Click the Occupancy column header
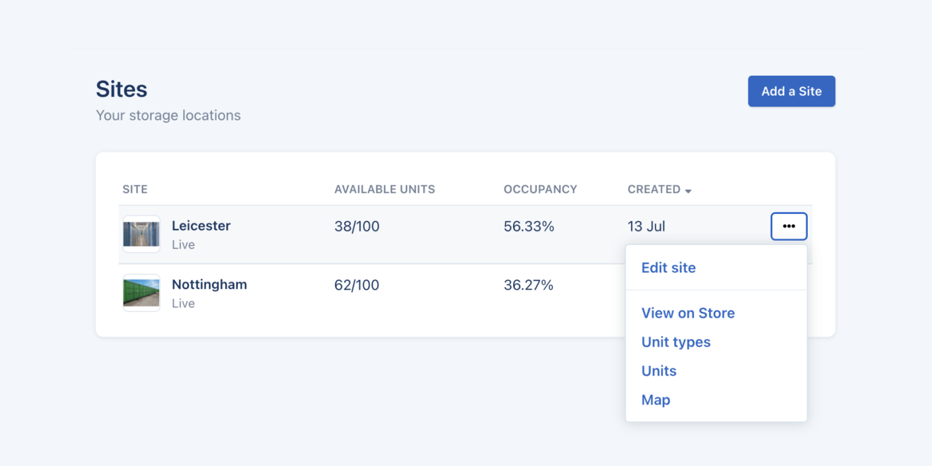The image size is (932, 466). point(540,190)
